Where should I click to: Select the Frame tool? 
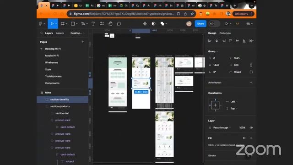click(63, 24)
